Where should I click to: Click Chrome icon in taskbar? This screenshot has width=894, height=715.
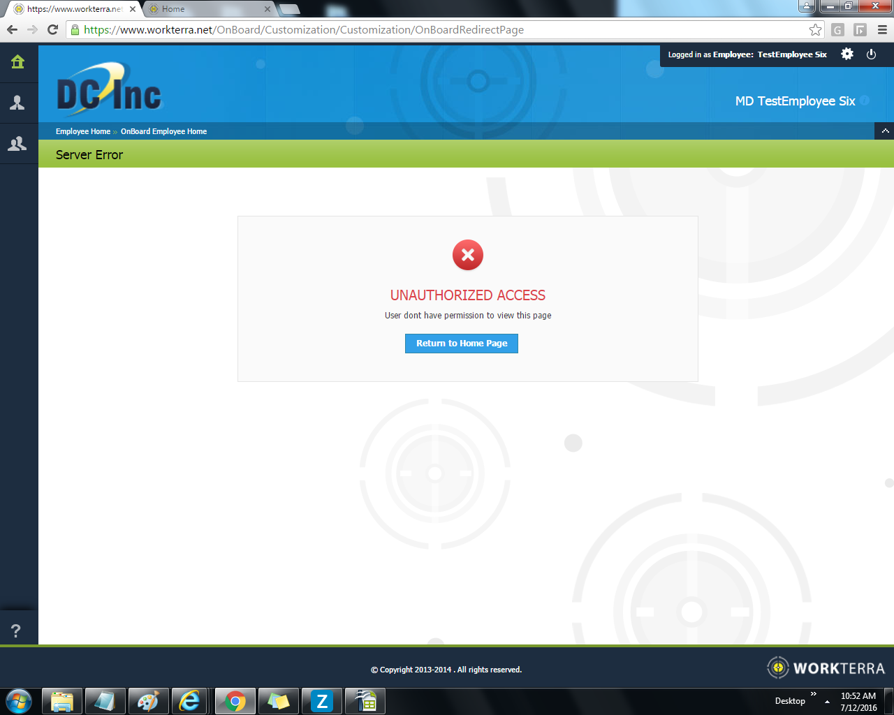(x=235, y=701)
